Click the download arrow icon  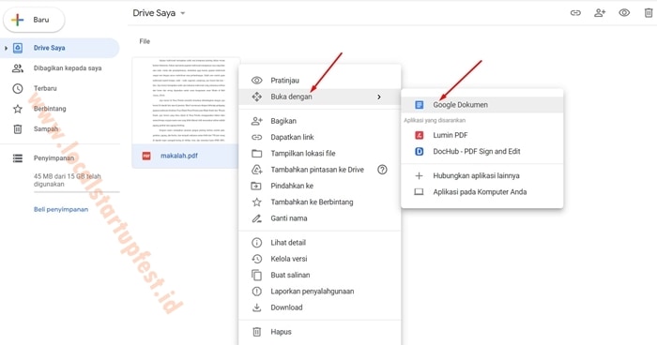click(257, 307)
